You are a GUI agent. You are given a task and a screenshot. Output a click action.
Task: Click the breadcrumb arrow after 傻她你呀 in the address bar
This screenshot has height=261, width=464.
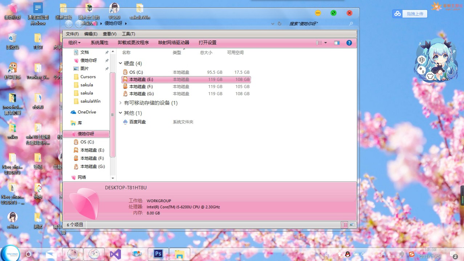pos(126,24)
